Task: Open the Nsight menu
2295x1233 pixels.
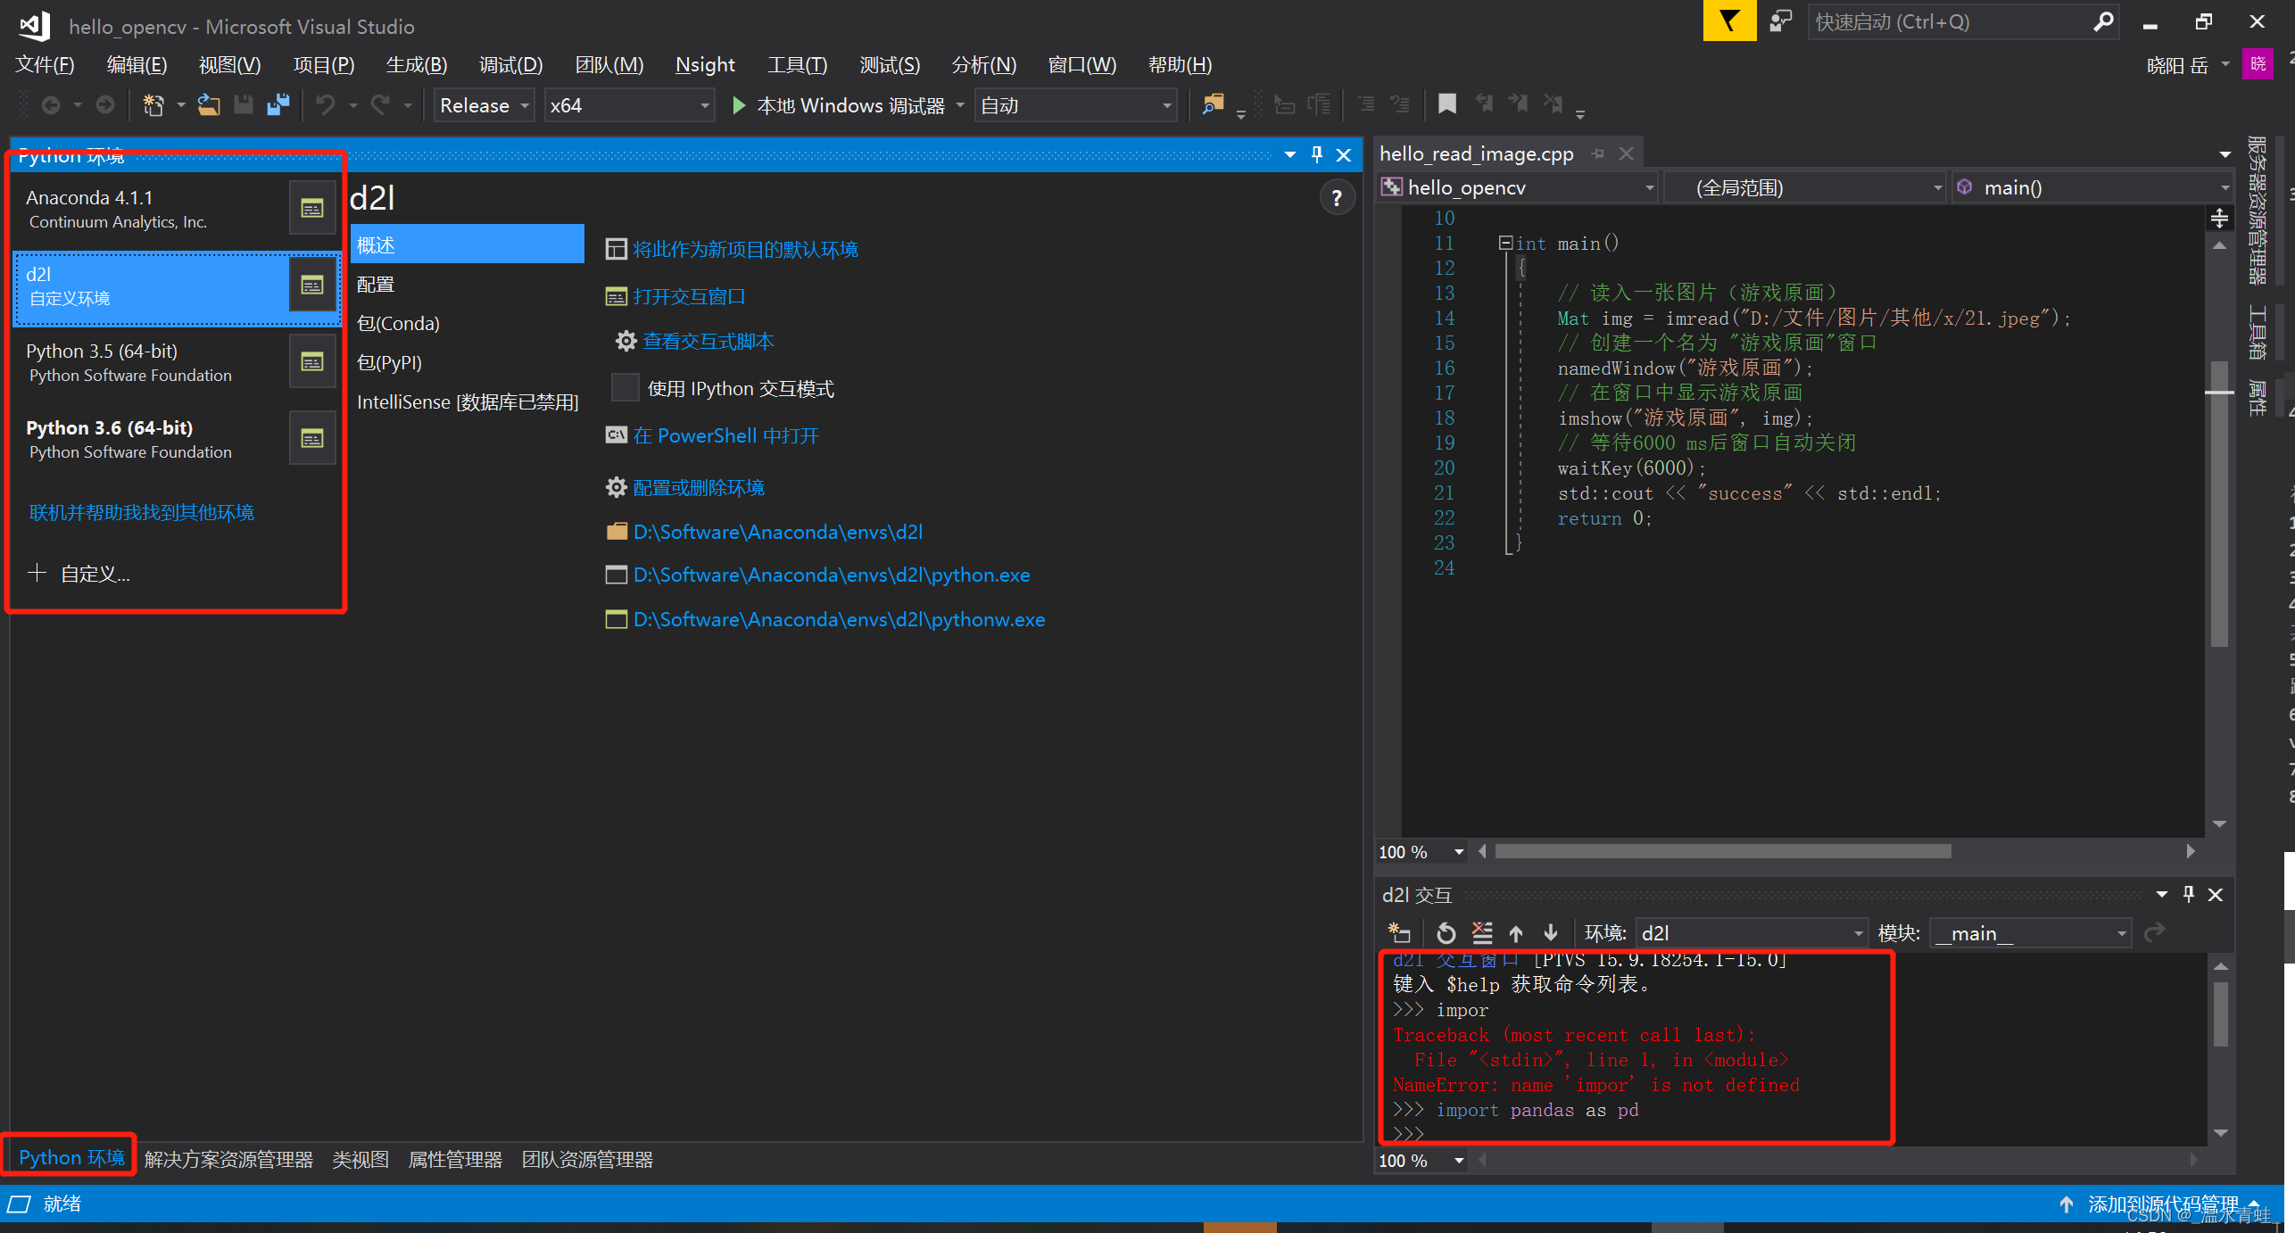Action: 704,65
